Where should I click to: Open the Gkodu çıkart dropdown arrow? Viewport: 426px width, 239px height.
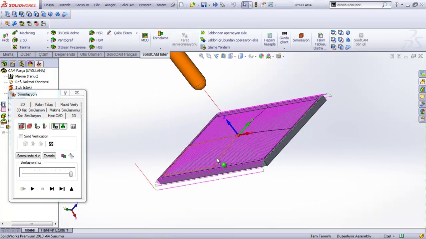pos(284,48)
